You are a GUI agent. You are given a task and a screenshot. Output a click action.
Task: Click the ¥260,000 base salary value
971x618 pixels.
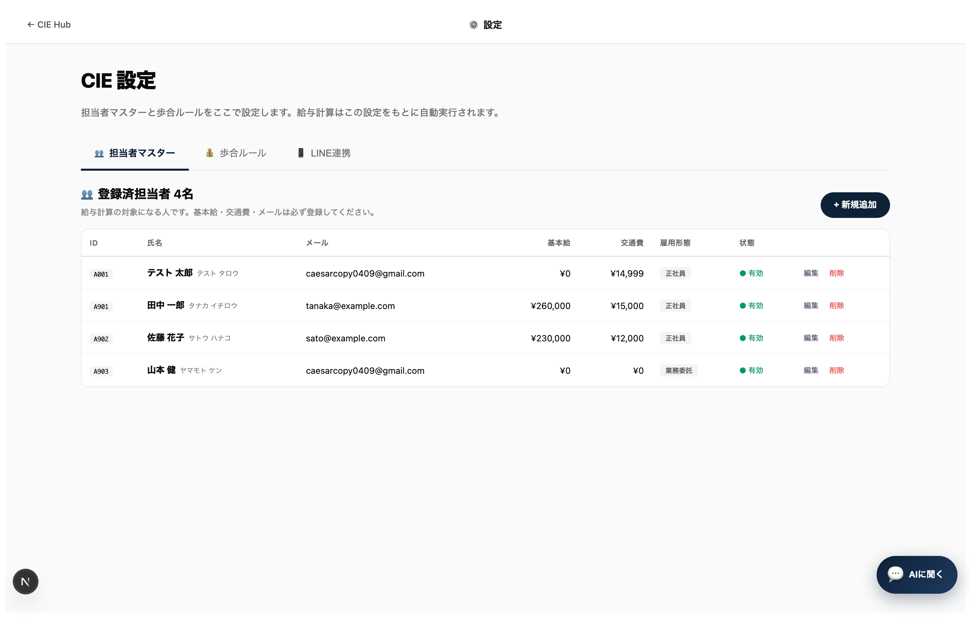tap(551, 306)
